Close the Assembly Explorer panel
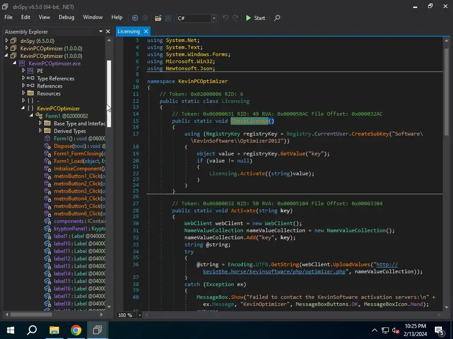This screenshot has height=339, width=453. [x=108, y=31]
